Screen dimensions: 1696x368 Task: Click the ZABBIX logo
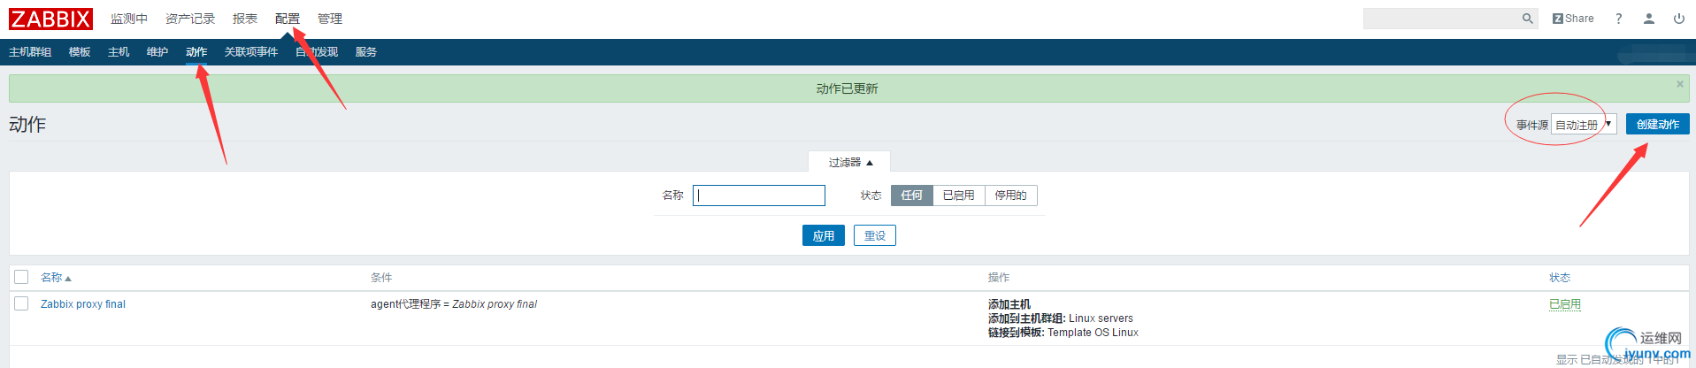click(x=50, y=19)
